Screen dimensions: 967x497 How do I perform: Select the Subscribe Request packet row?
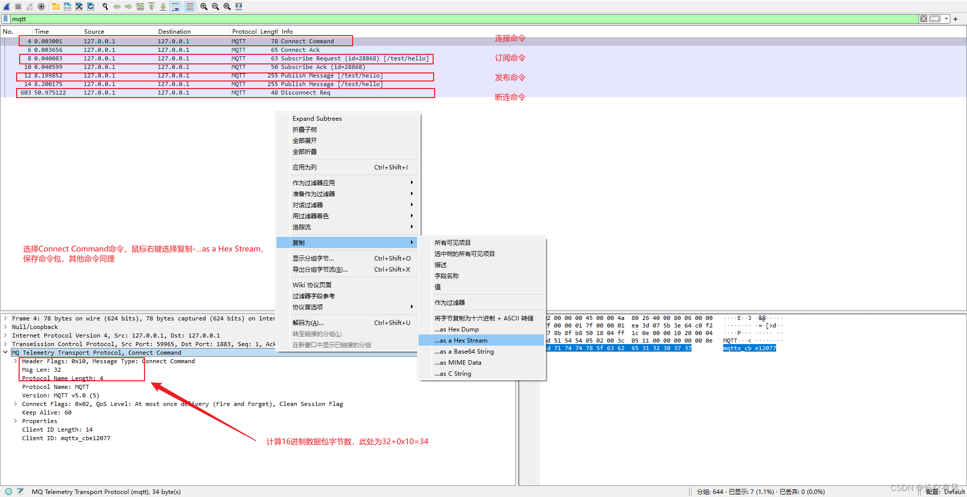click(483, 58)
